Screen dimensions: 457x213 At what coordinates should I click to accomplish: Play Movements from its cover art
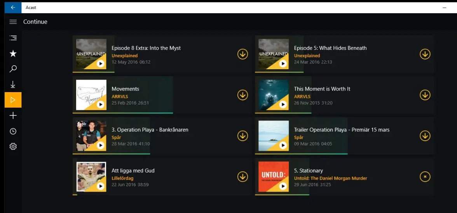pos(91,95)
